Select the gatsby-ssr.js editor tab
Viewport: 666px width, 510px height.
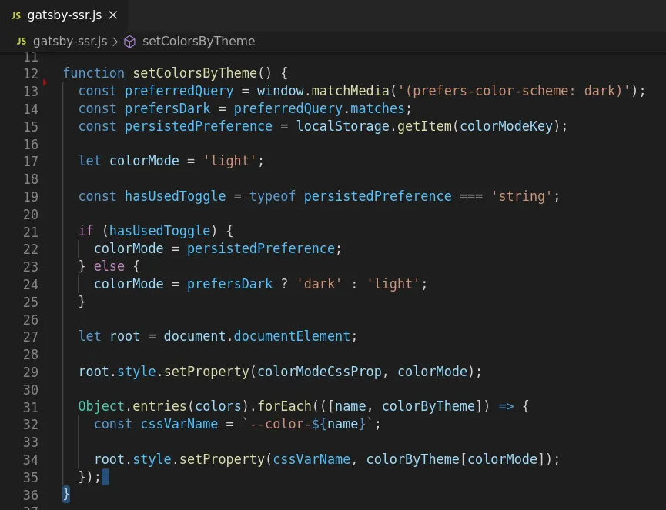64,15
